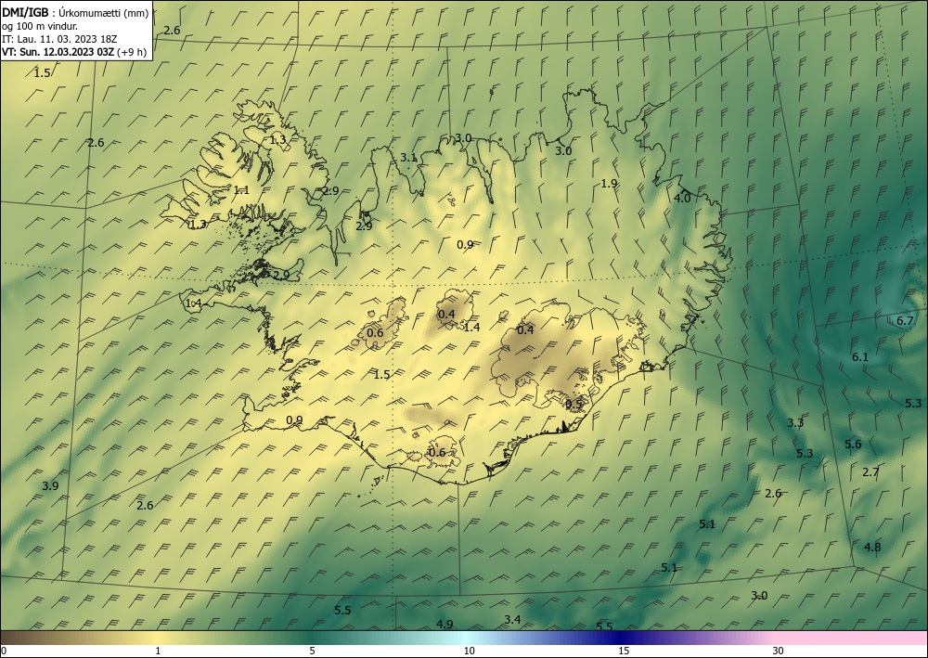Click the 2.7 precipitation value
Screen dimensions: 928x658
coord(870,471)
